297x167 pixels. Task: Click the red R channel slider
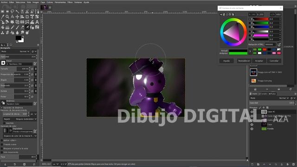261,19
